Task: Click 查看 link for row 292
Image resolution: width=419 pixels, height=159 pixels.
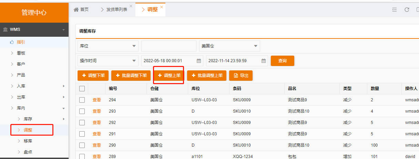Action: pos(97,123)
